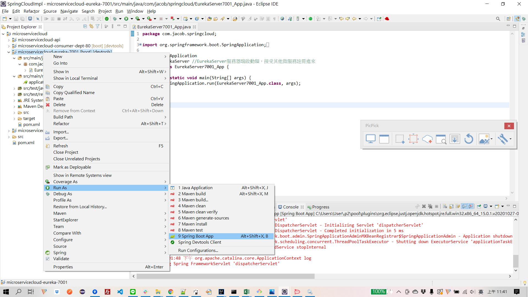
Task: Toggle Show Whitespace Characters pilcrow icon
Action: [274, 19]
